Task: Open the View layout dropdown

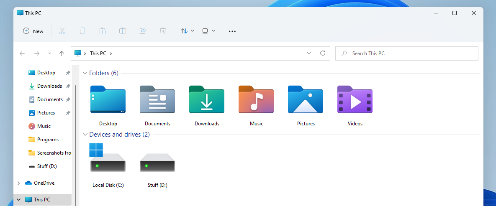Action: click(x=209, y=31)
